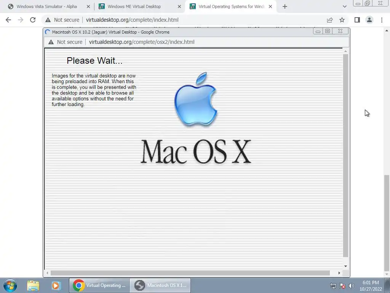Click the Not secure warning in popup window
390x293 pixels.
66,42
